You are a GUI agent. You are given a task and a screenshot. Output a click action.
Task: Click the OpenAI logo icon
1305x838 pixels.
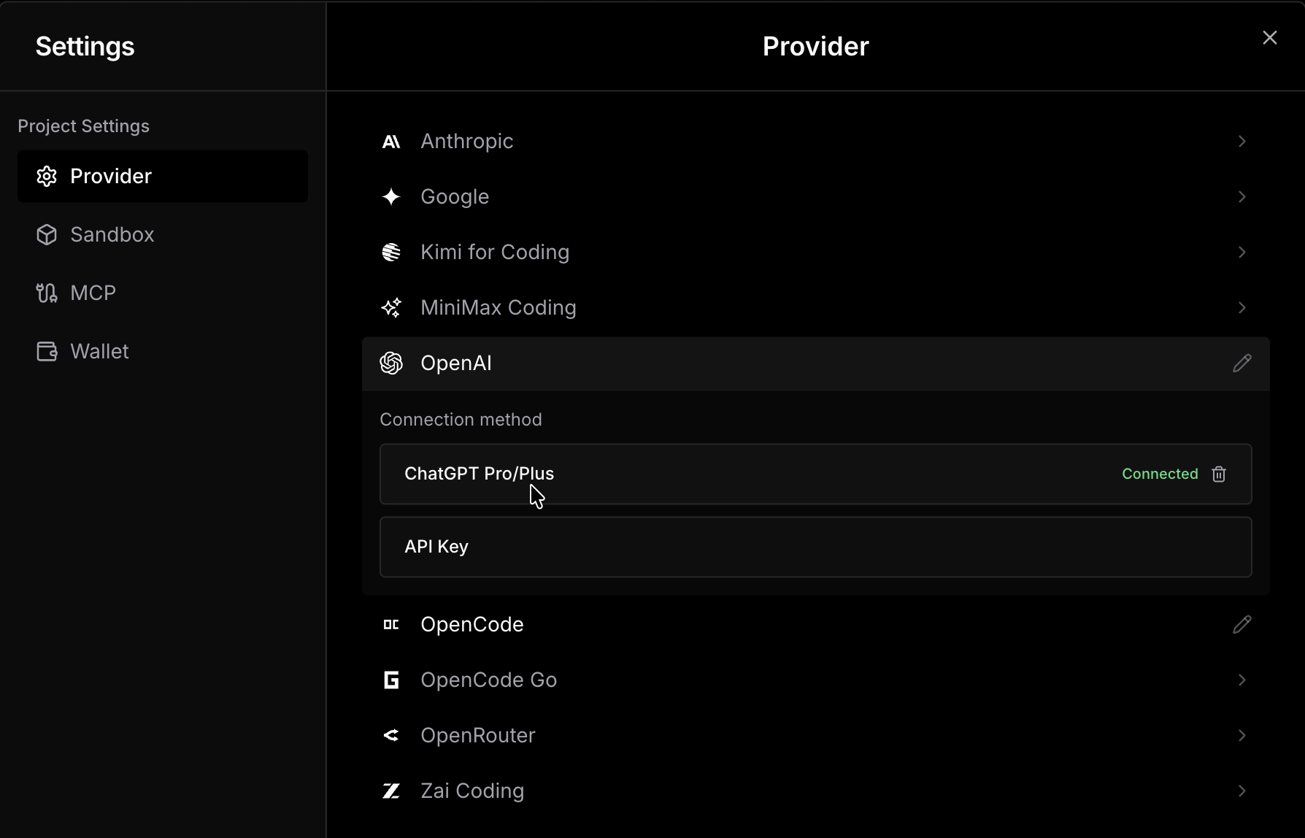391,364
